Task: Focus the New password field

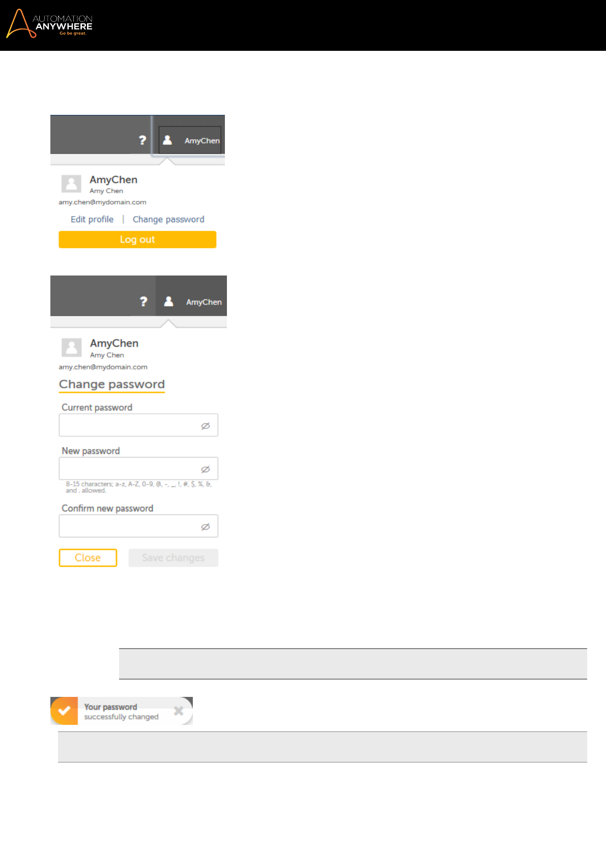Action: click(x=138, y=469)
